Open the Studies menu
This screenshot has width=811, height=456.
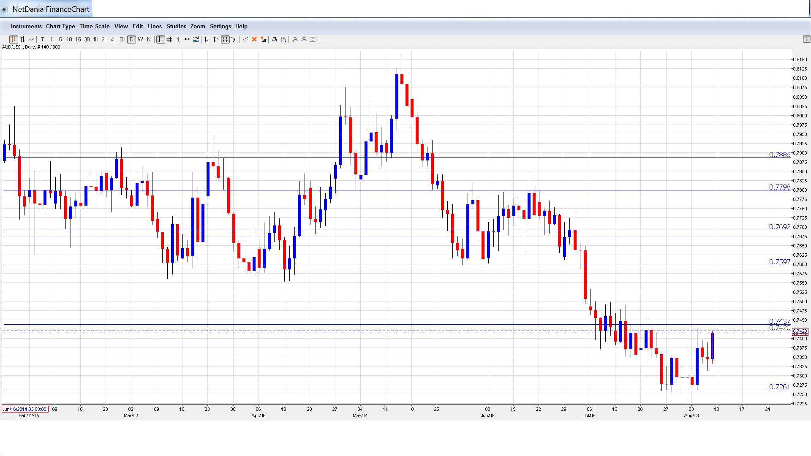(x=176, y=26)
